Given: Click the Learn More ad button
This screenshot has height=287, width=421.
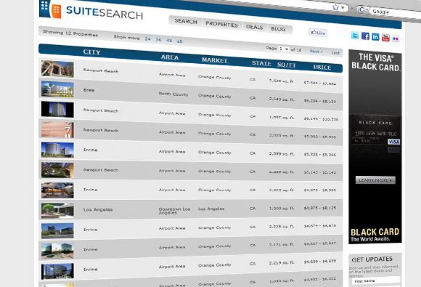Looking at the screenshot, I should pos(375,180).
